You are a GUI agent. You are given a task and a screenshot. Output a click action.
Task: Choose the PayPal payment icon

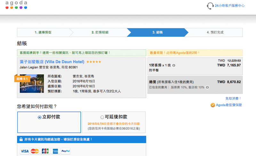66,151
